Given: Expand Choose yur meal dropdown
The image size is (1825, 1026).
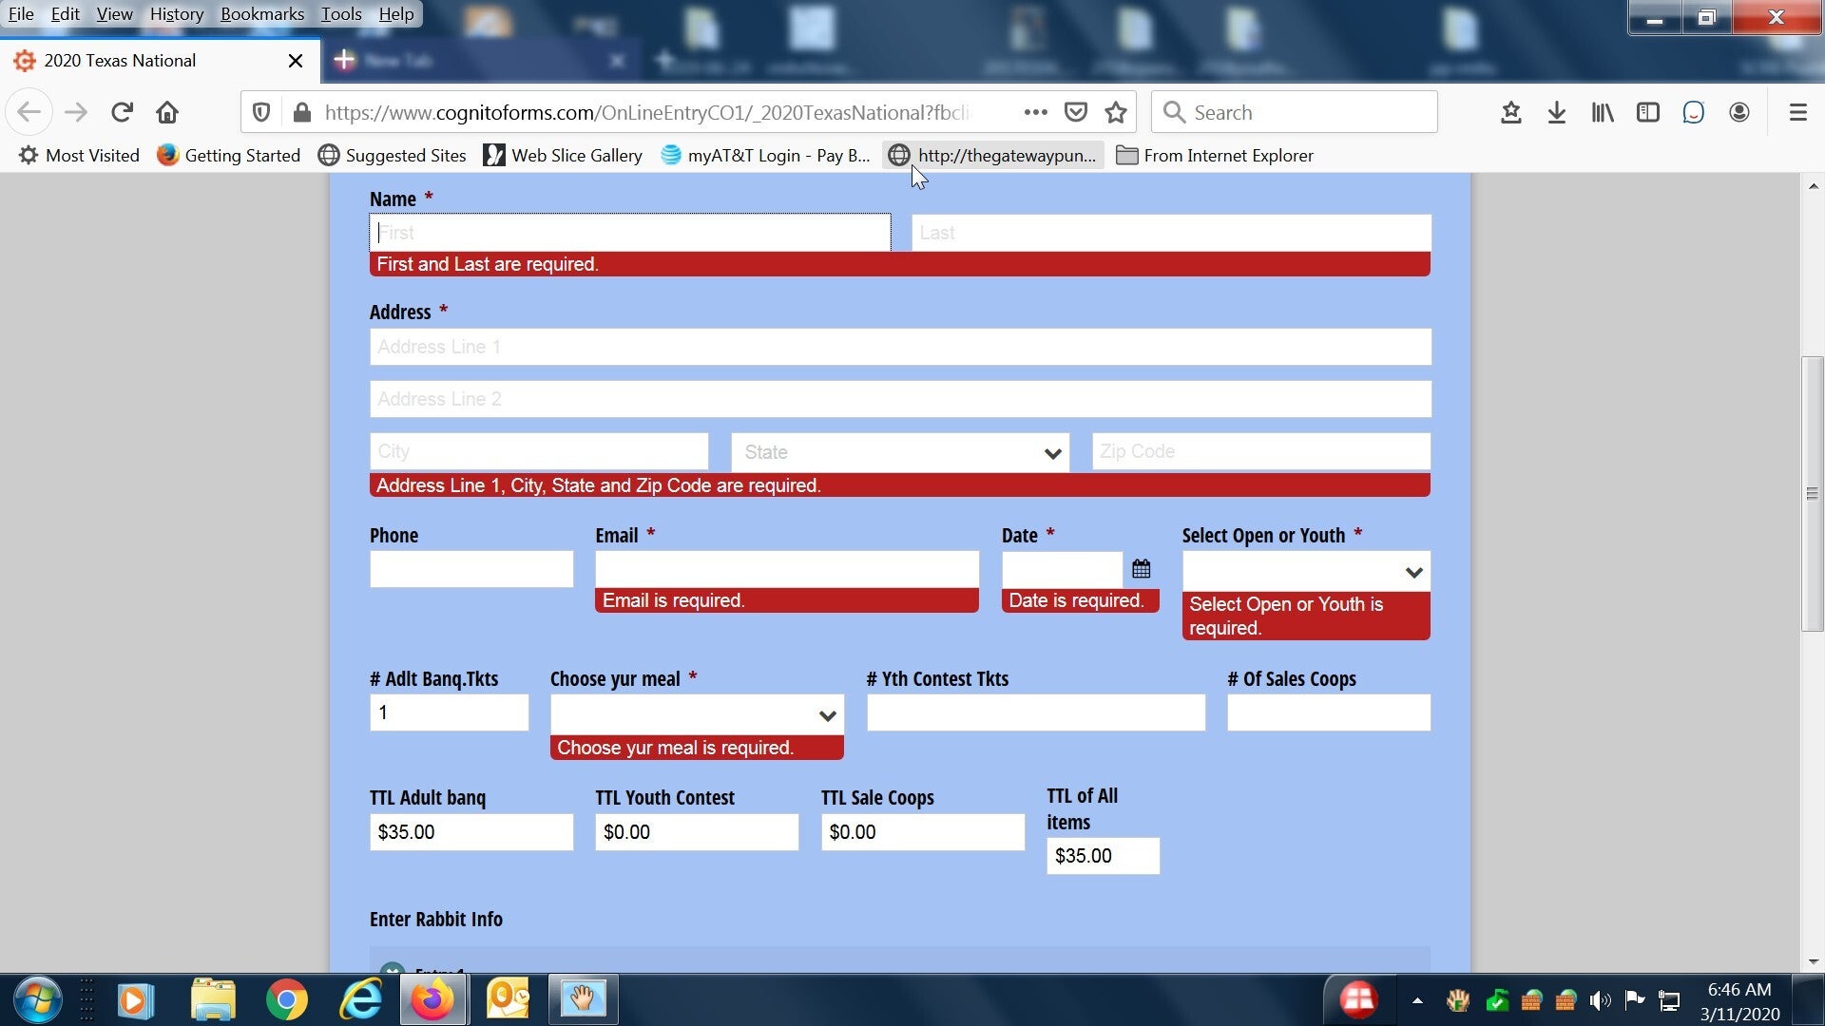Looking at the screenshot, I should tap(696, 715).
